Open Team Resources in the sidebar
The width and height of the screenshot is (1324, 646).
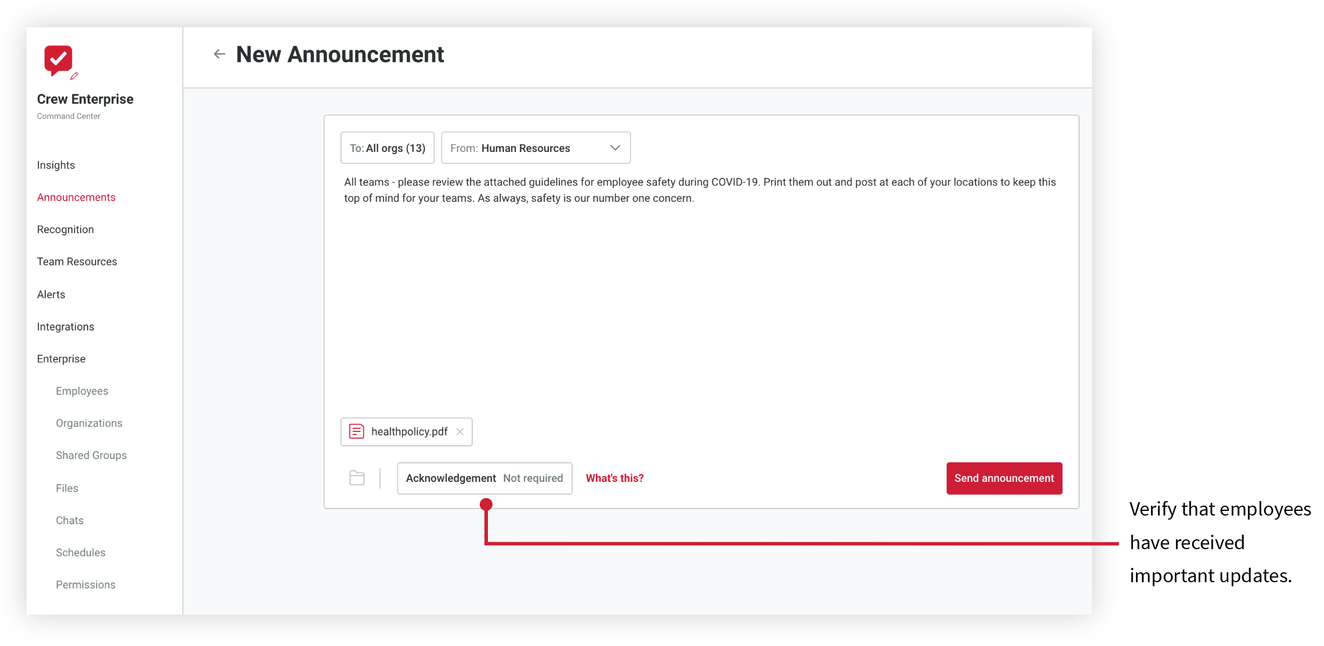point(77,262)
